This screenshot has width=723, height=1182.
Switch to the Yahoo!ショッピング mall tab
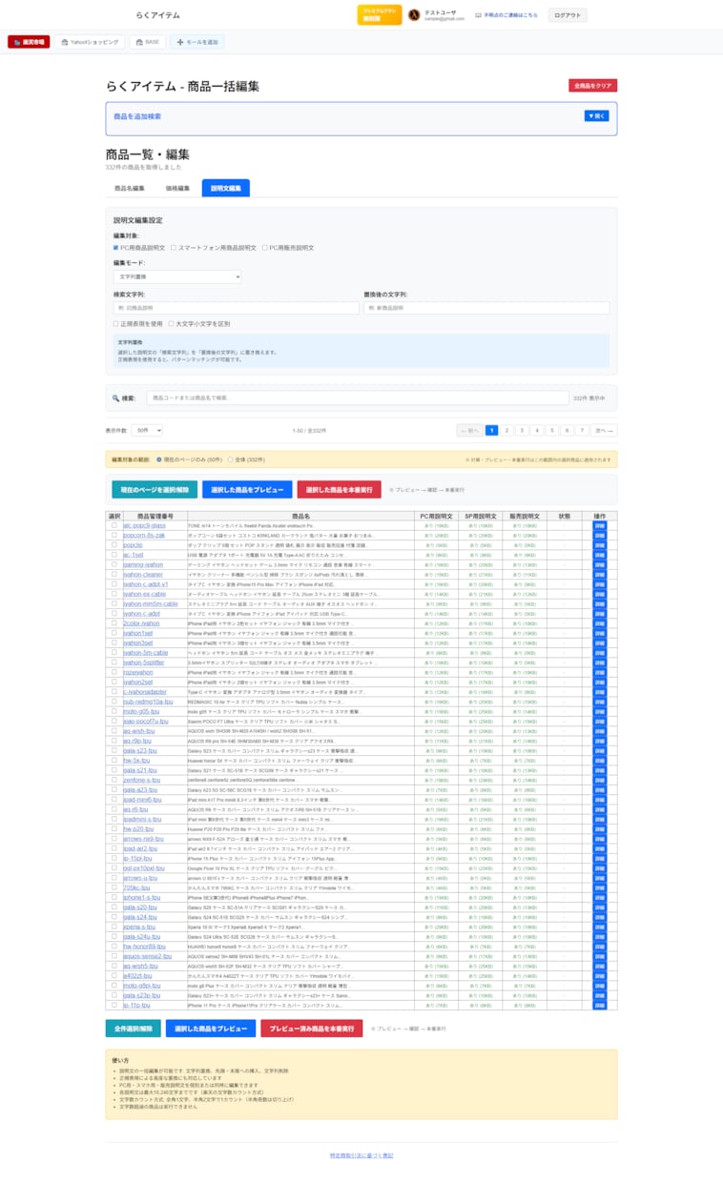(90, 42)
